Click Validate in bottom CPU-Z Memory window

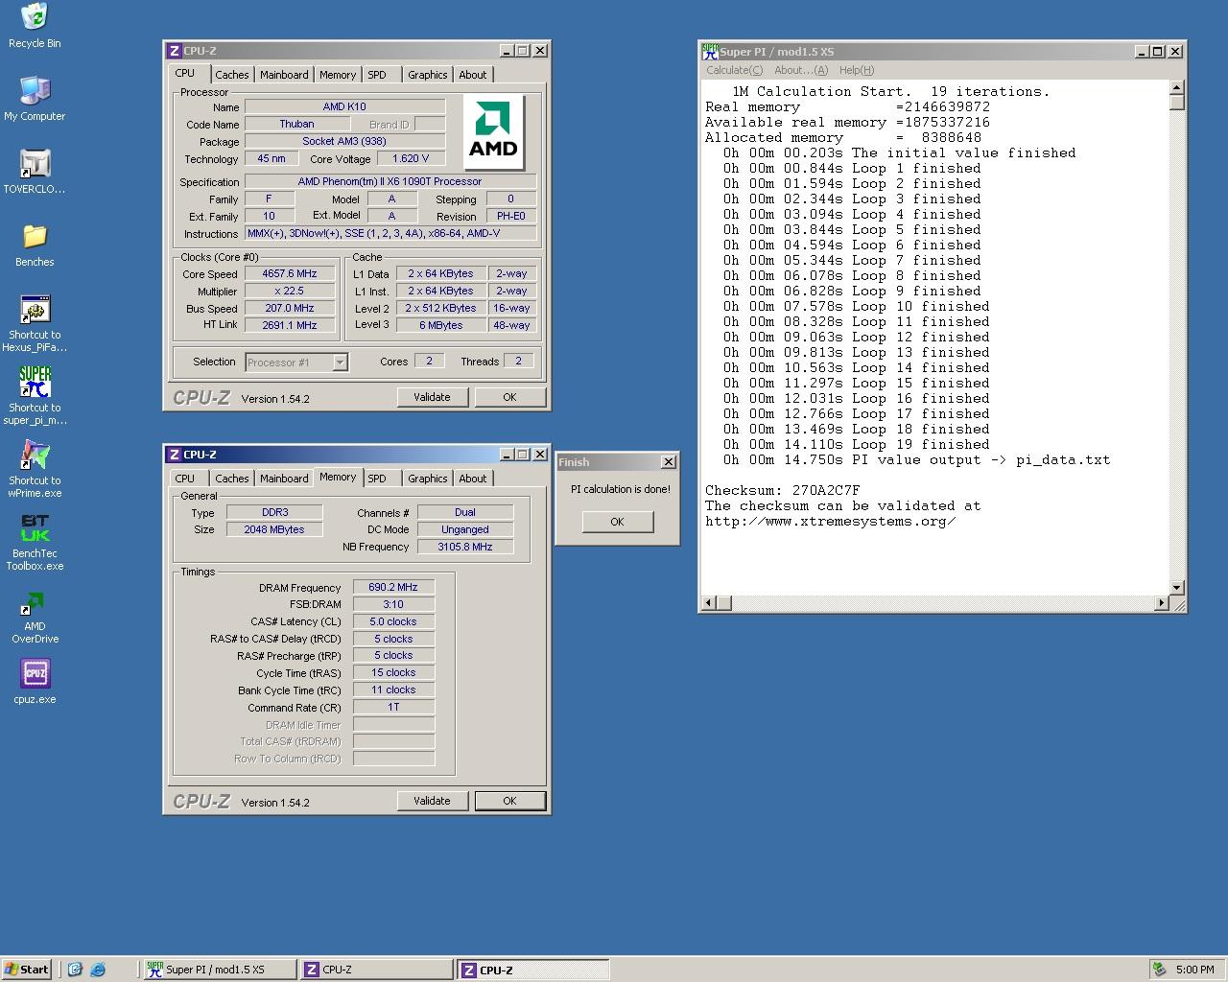pos(432,801)
